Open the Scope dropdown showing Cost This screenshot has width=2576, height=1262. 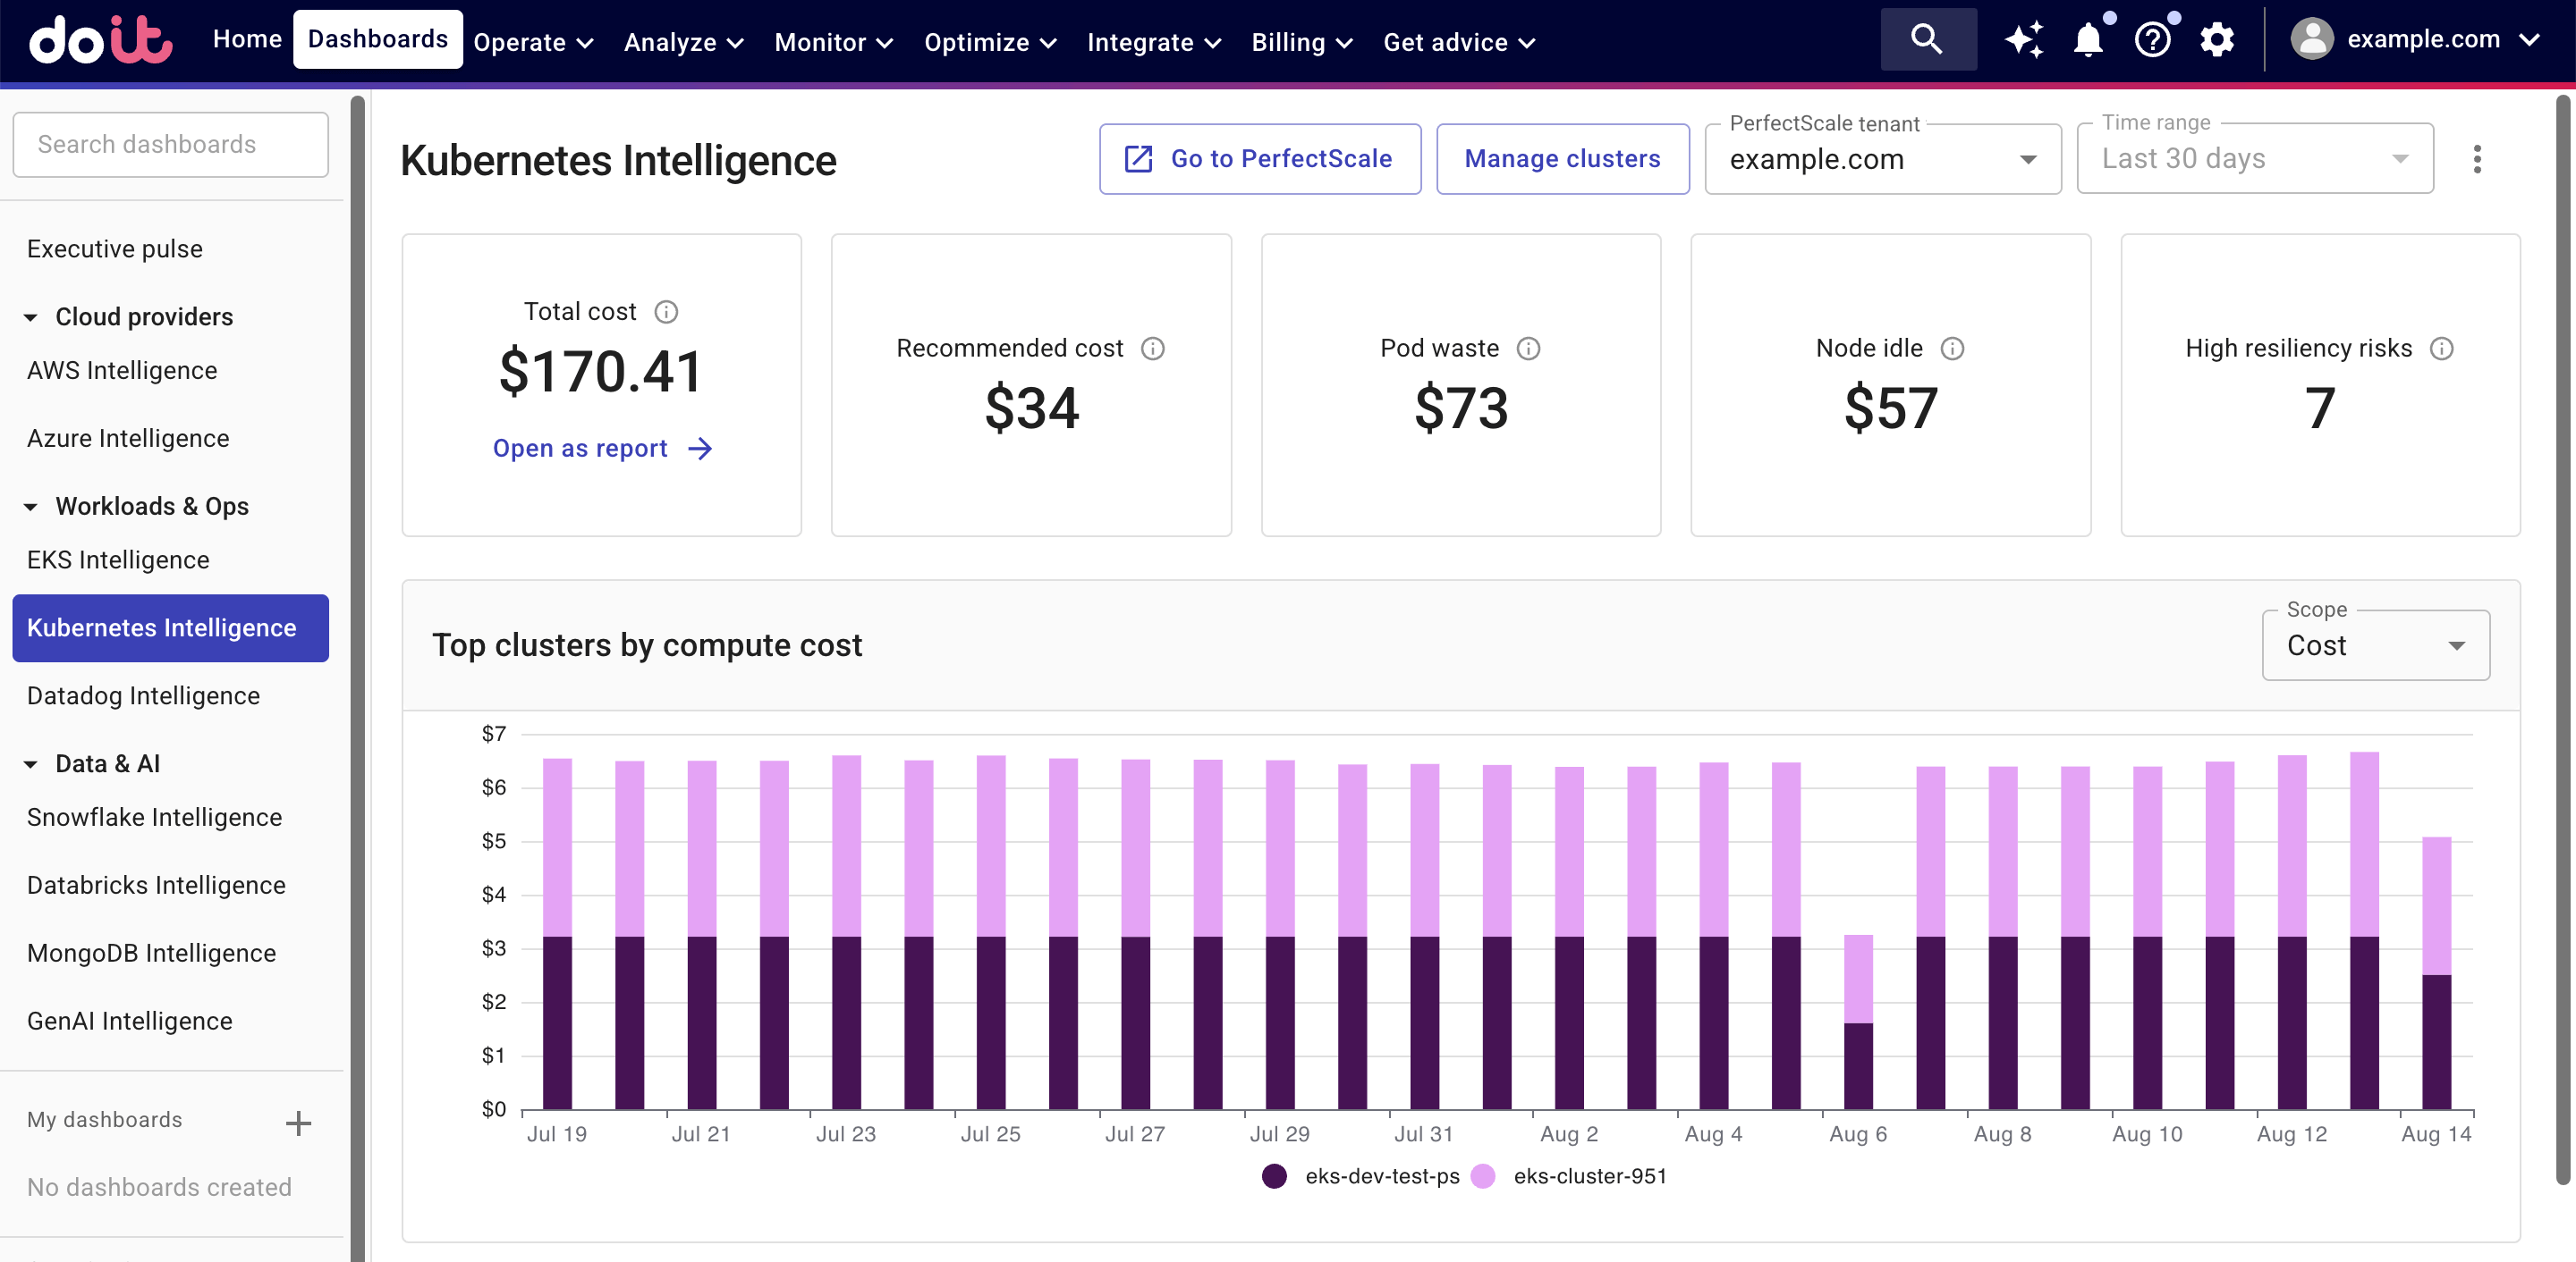point(2376,644)
